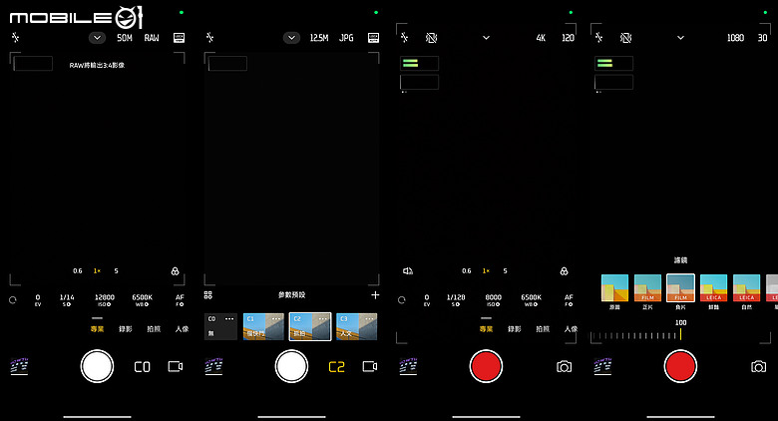
Task: Switch to 人像 tab on the 50M screen
Action: tap(183, 329)
